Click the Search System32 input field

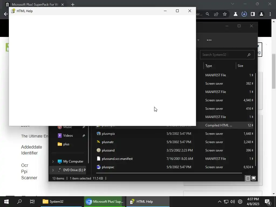(227, 55)
